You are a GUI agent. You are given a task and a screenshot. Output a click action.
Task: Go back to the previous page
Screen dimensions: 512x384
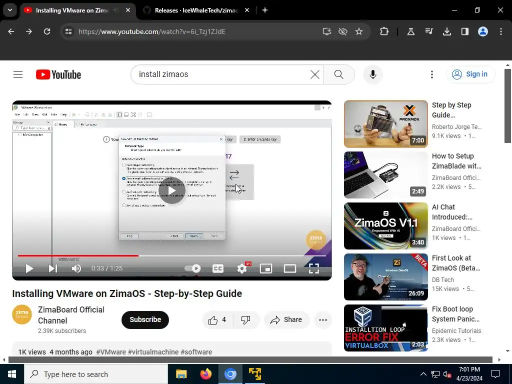click(x=11, y=31)
